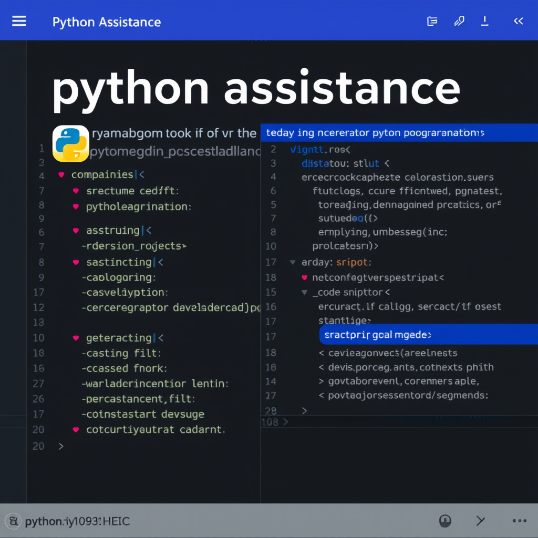Click the rocket icon in header
Viewport: 538px width, 538px height.
459,21
